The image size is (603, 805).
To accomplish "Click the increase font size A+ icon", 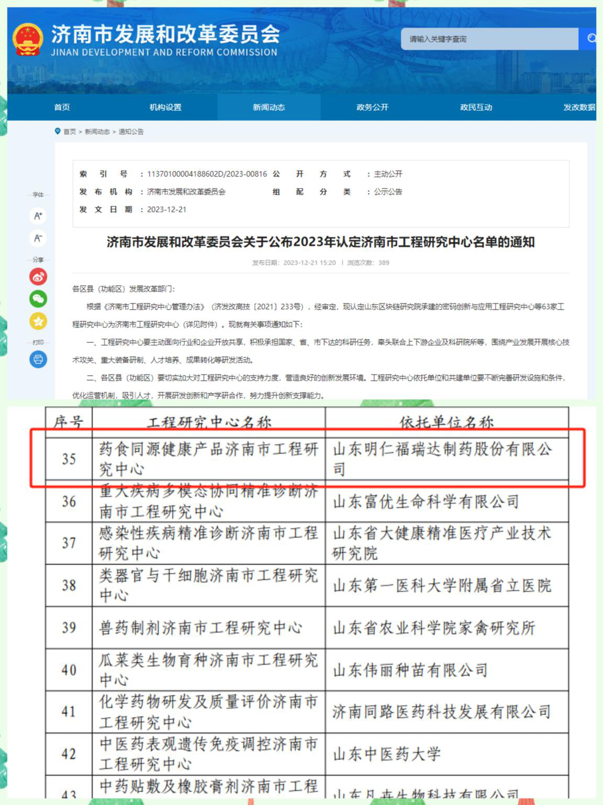I will [x=38, y=216].
